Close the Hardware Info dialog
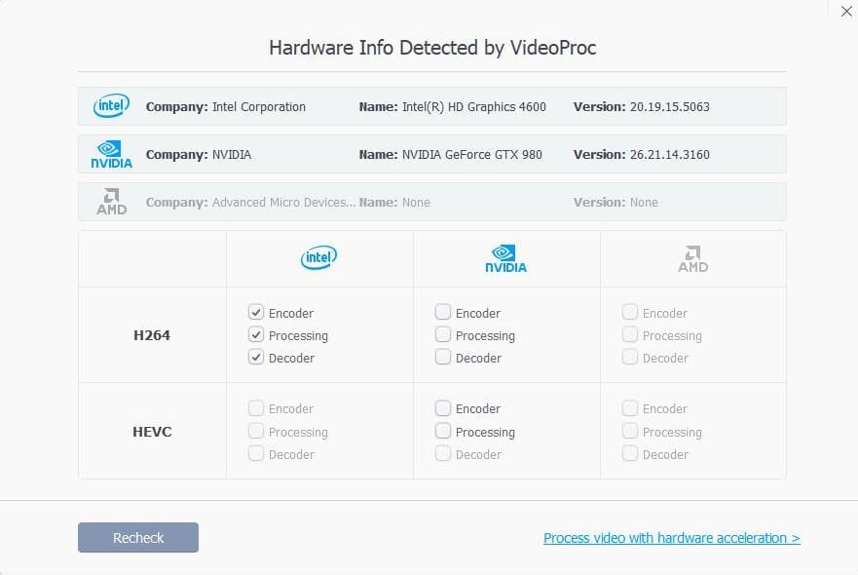Image resolution: width=858 pixels, height=575 pixels. pyautogui.click(x=843, y=11)
